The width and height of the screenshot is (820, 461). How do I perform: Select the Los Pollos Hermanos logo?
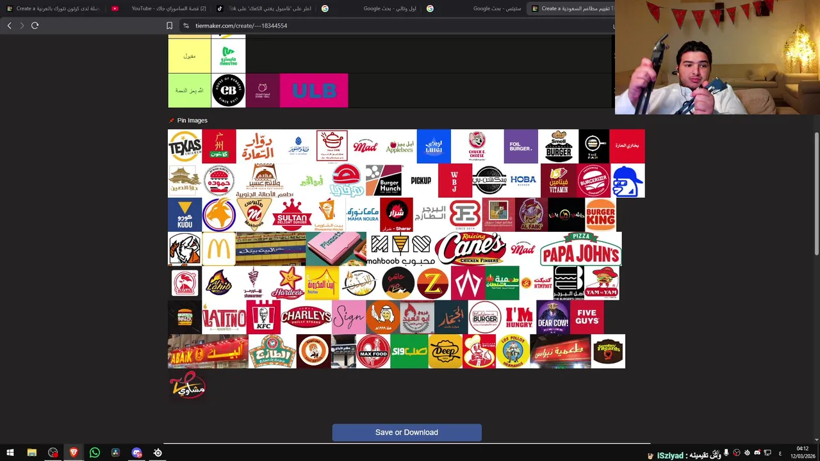tap(512, 351)
